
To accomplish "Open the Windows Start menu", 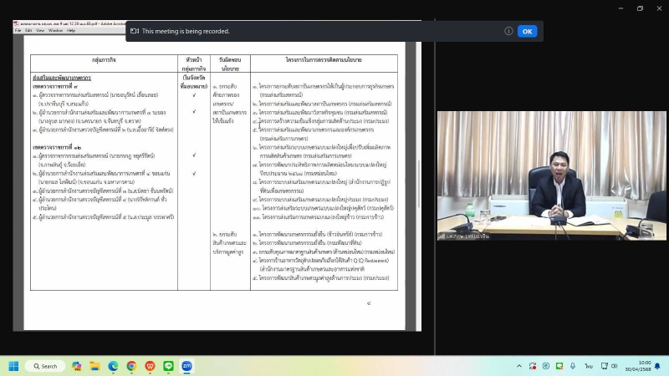I will (13, 366).
